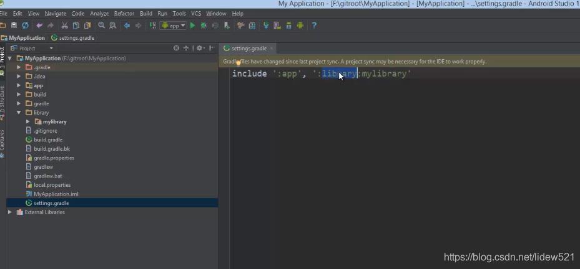Open the Project panel gear settings
The height and width of the screenshot is (269, 580).
[x=200, y=48]
